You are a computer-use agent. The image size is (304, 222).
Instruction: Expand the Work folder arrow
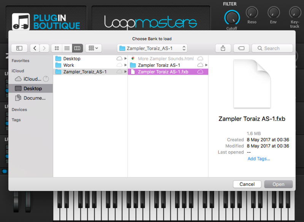[x=125, y=65]
